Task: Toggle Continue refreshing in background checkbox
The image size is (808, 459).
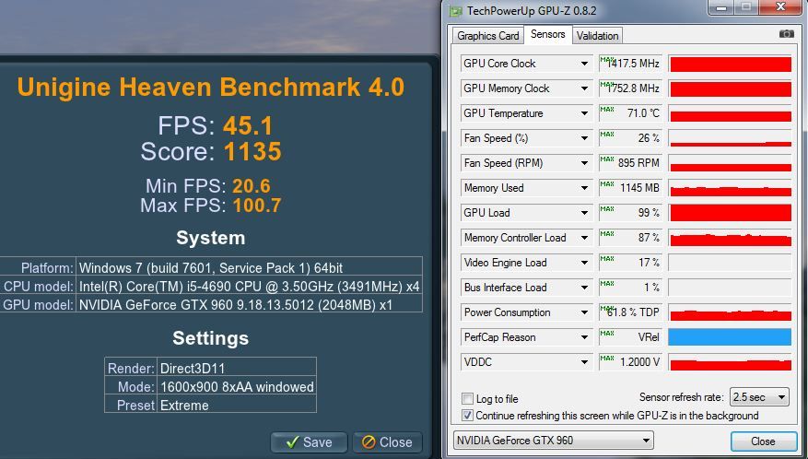Action: tap(467, 415)
